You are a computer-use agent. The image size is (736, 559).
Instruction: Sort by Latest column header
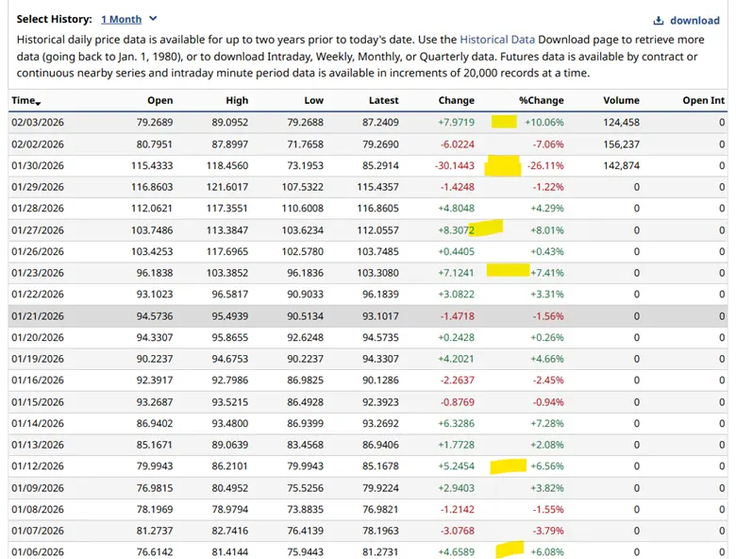pos(383,100)
